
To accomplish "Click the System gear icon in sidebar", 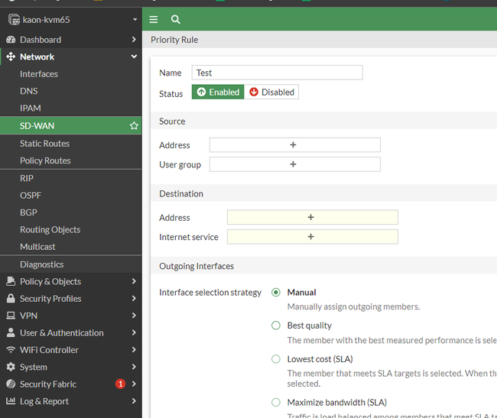I will tap(11, 367).
